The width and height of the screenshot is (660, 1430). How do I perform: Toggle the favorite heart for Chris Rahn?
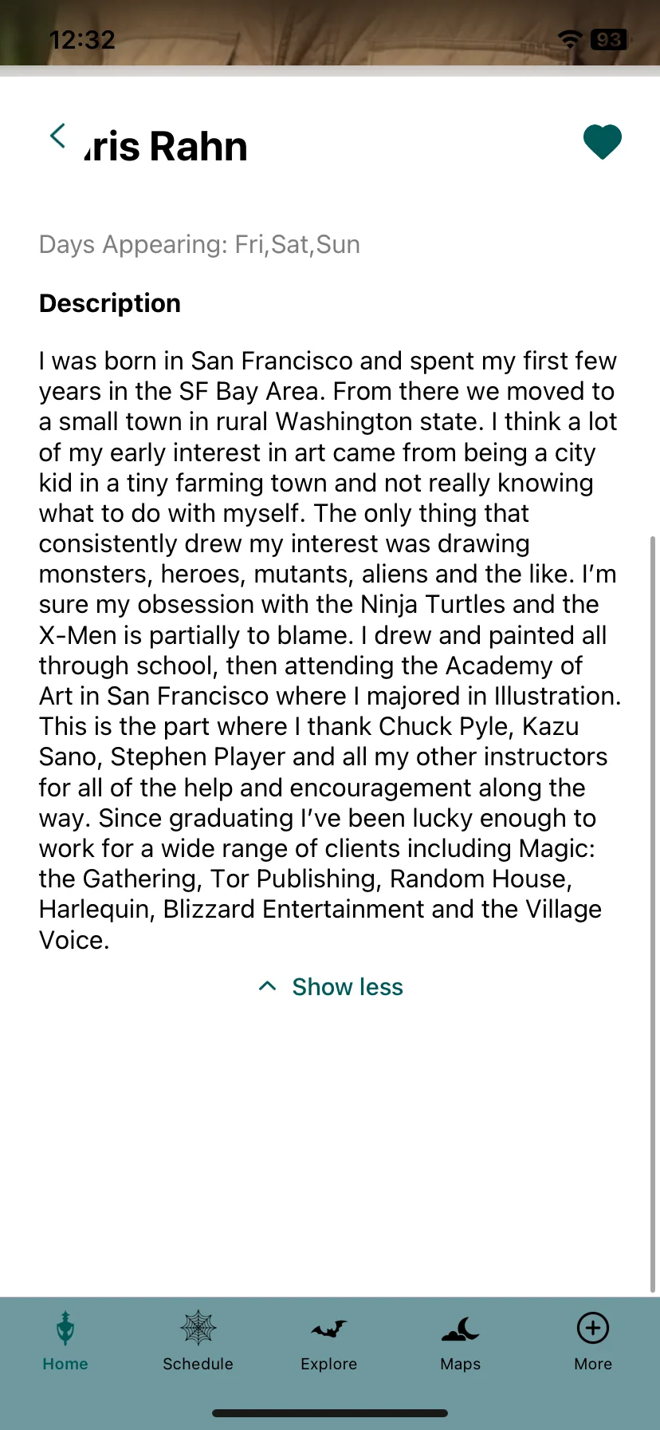(603, 142)
